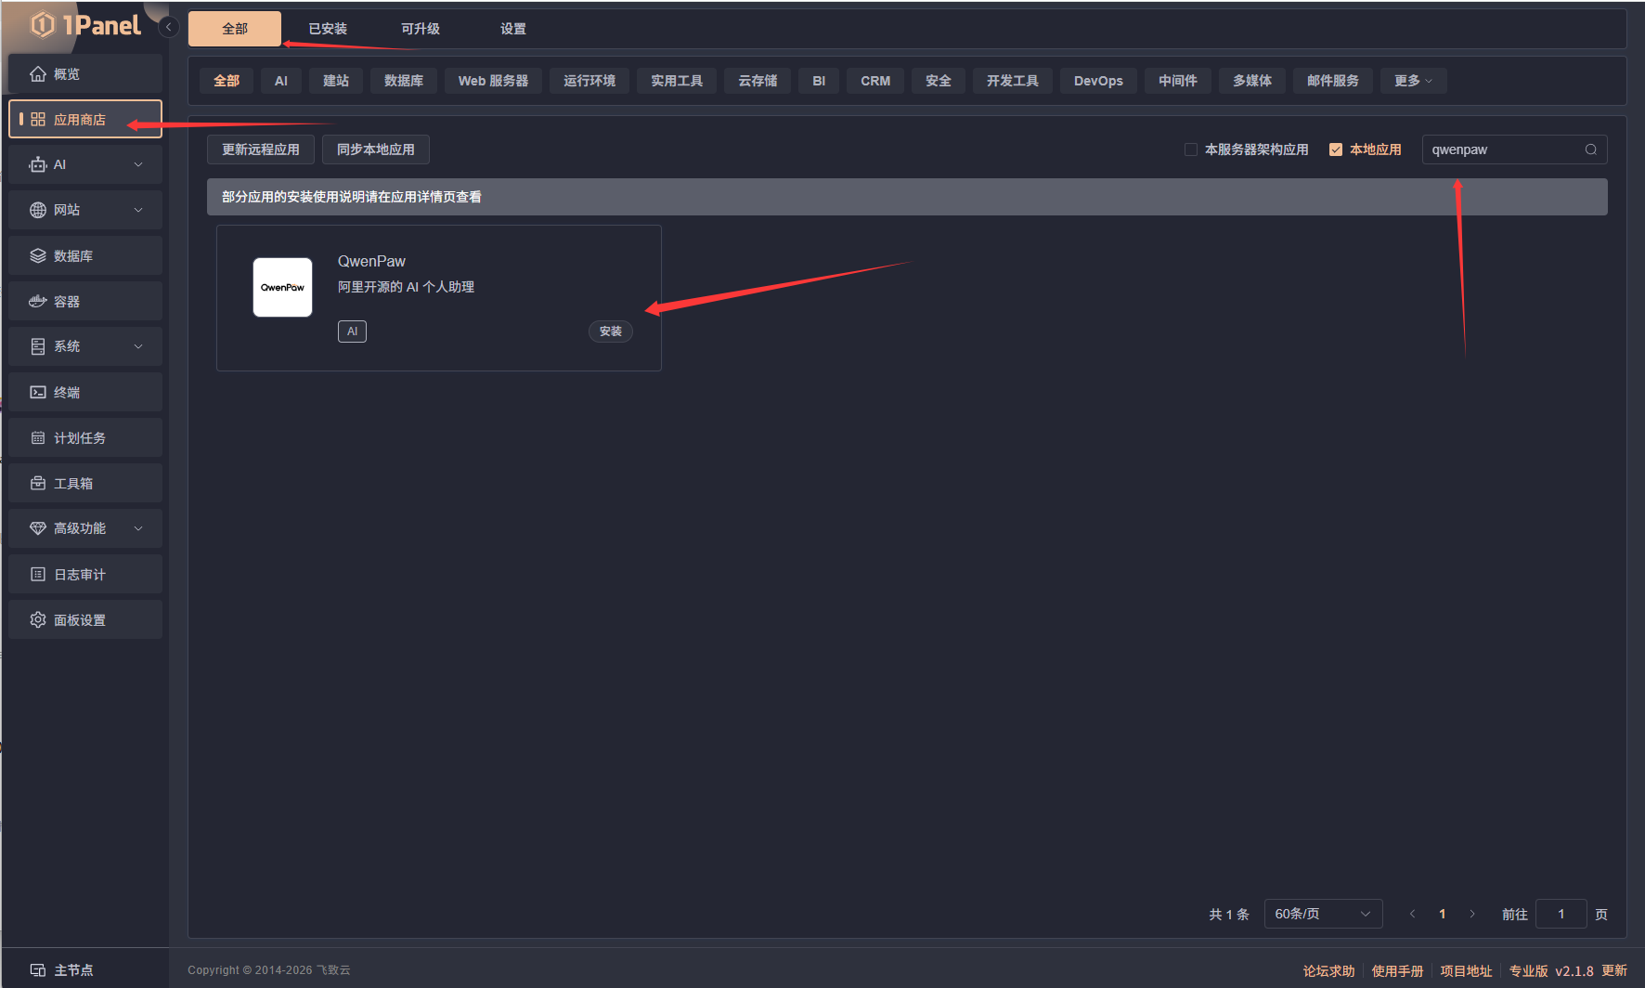Open the 更多 category dropdown
The image size is (1645, 988).
pos(1412,81)
